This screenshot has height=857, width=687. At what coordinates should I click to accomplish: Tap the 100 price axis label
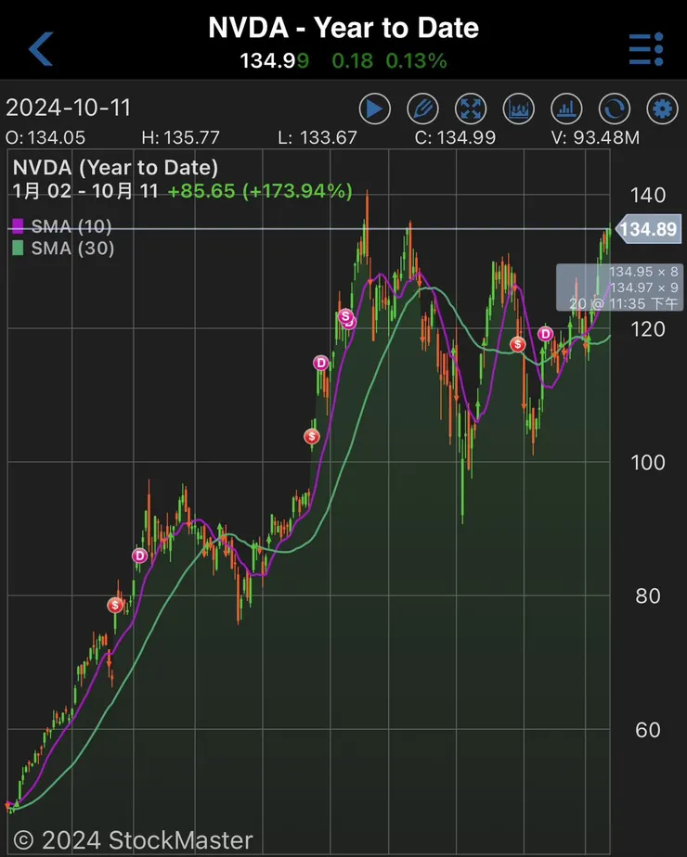point(648,463)
